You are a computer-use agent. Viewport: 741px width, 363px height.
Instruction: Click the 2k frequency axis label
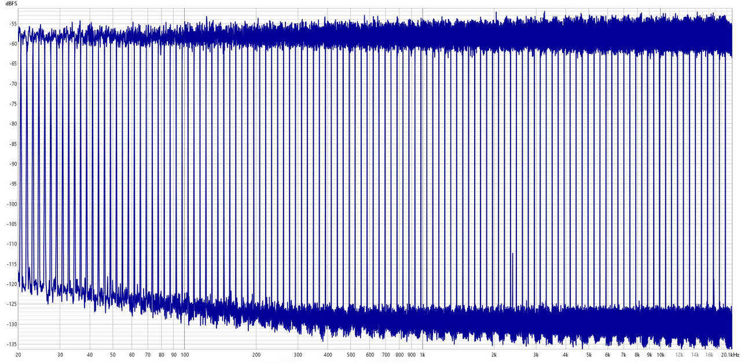494,354
